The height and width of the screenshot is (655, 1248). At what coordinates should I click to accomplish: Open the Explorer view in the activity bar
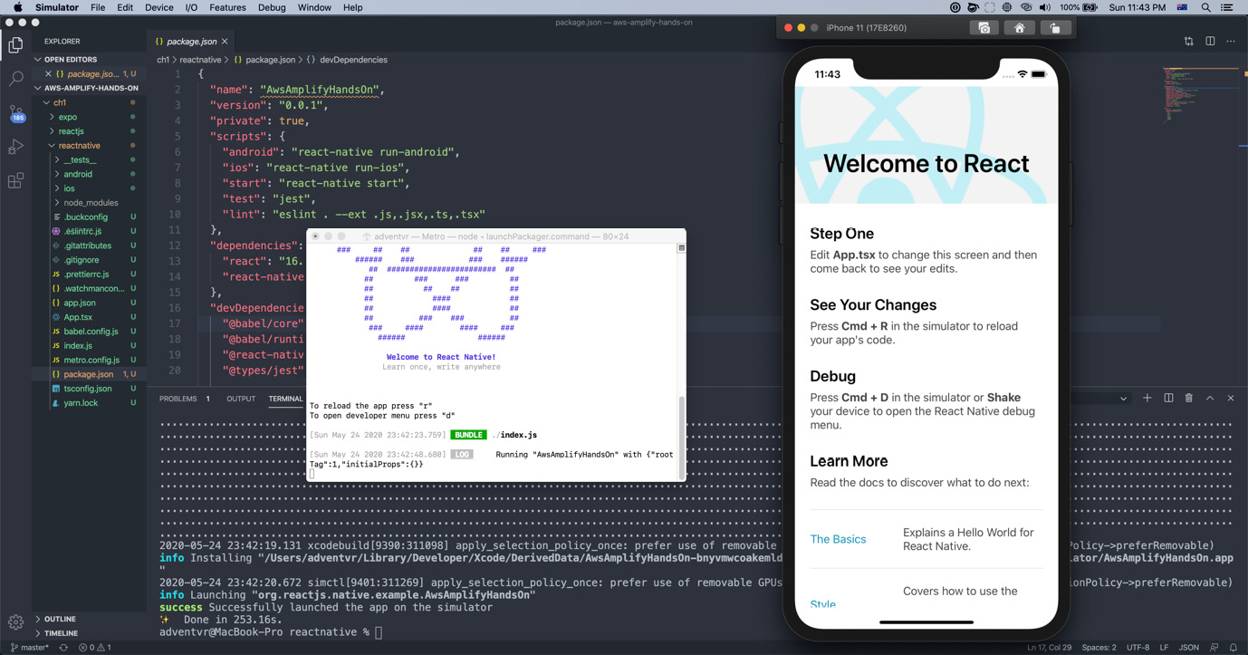[15, 44]
